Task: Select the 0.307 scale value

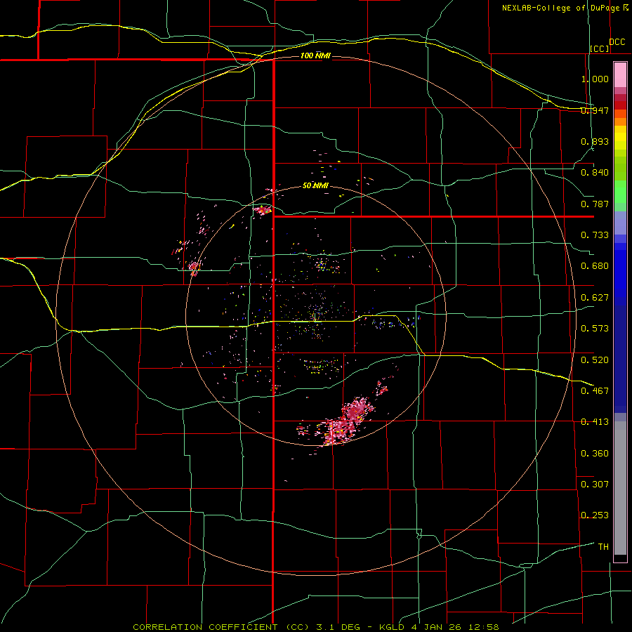Action: [595, 485]
